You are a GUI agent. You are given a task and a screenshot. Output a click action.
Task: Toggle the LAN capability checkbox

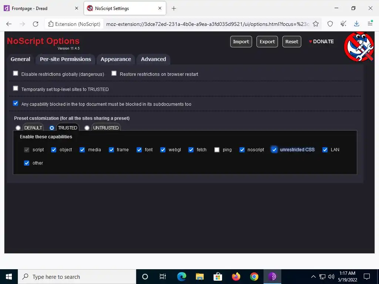tap(325, 150)
